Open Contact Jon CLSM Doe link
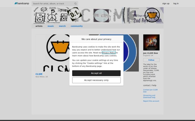The height and width of the screenshot is (121, 195). [150, 91]
